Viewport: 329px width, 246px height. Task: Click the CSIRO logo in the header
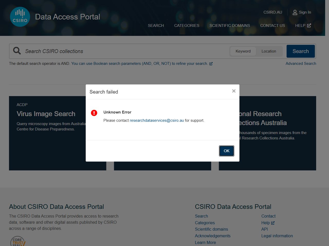tap(20, 16)
